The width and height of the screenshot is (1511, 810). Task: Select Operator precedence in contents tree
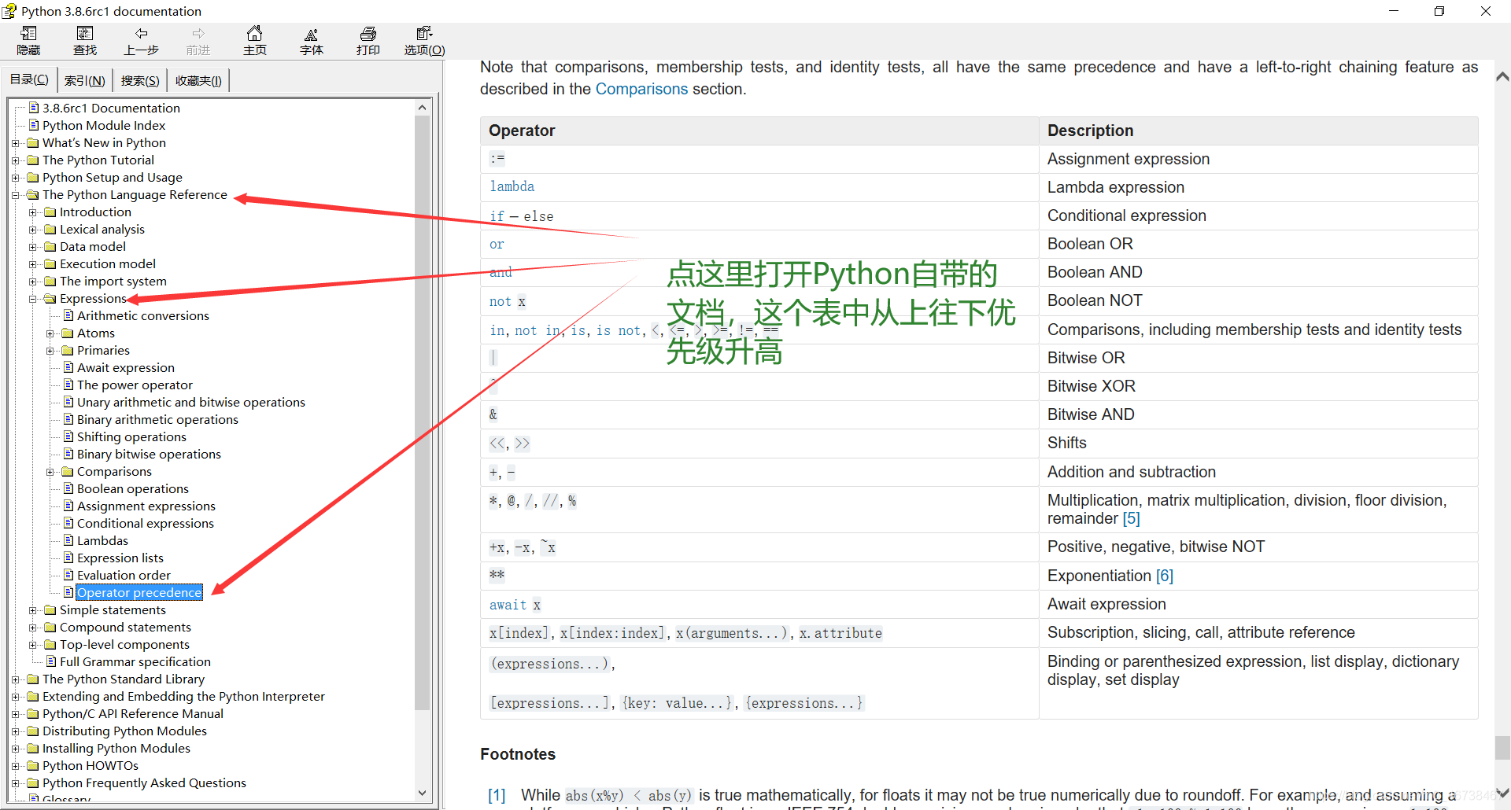(x=139, y=592)
